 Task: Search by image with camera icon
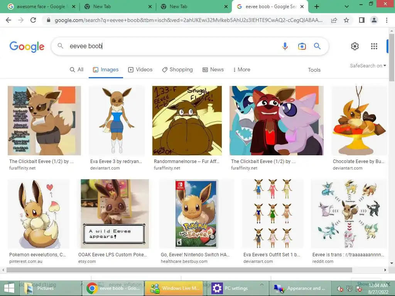(x=302, y=46)
